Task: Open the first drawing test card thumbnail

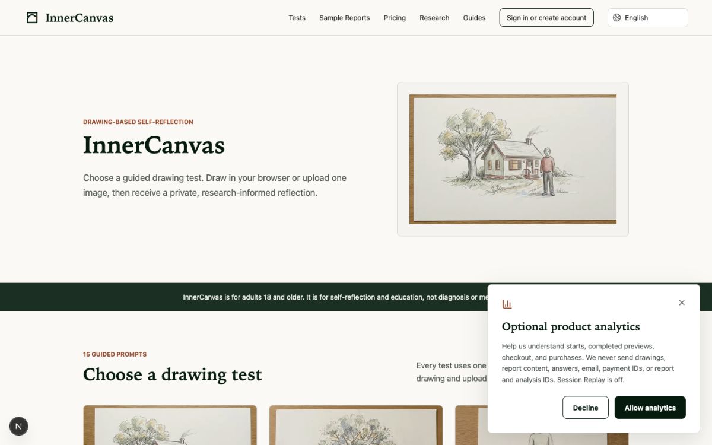Action: pyautogui.click(x=170, y=425)
